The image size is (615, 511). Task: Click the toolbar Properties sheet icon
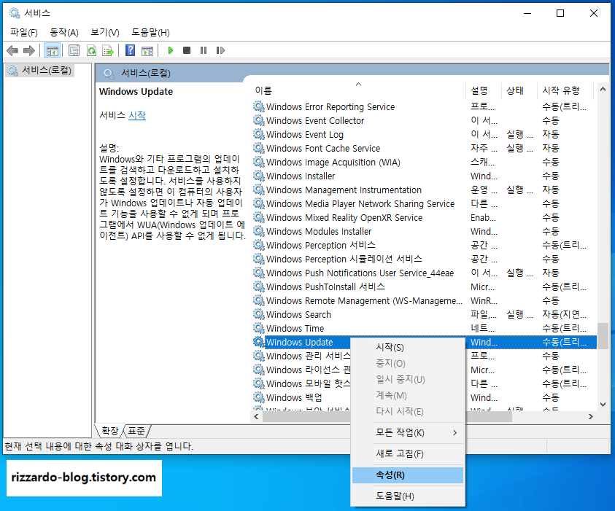click(74, 50)
